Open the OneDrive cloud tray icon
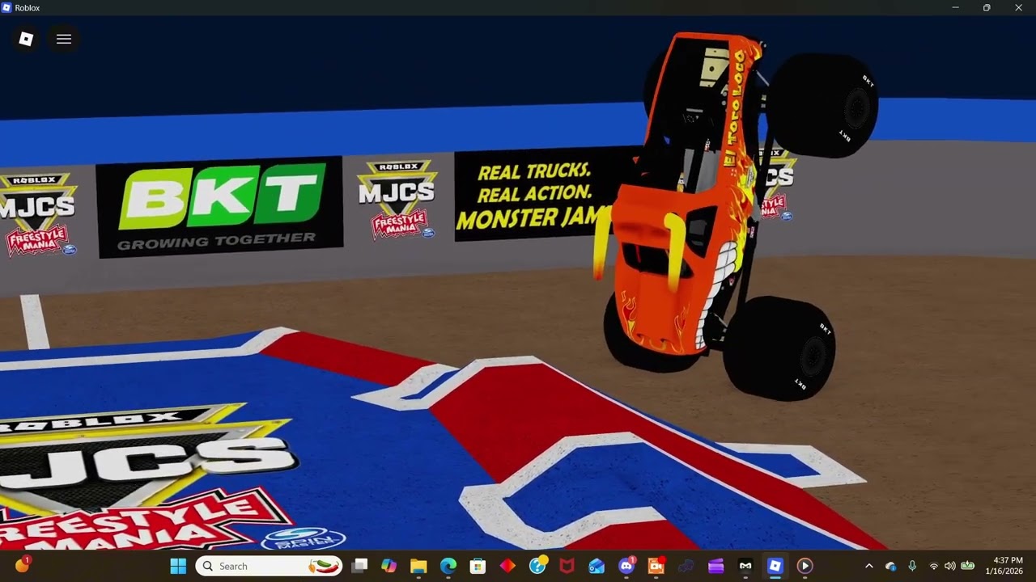This screenshot has height=582, width=1036. click(x=891, y=566)
